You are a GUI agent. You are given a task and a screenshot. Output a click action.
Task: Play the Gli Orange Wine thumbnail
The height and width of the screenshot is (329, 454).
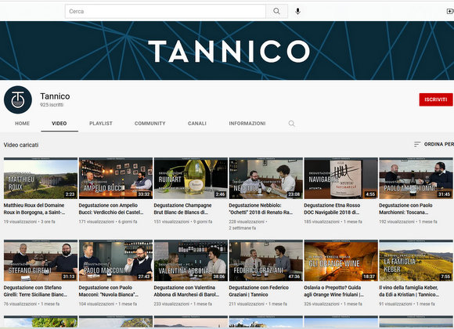[x=341, y=261]
